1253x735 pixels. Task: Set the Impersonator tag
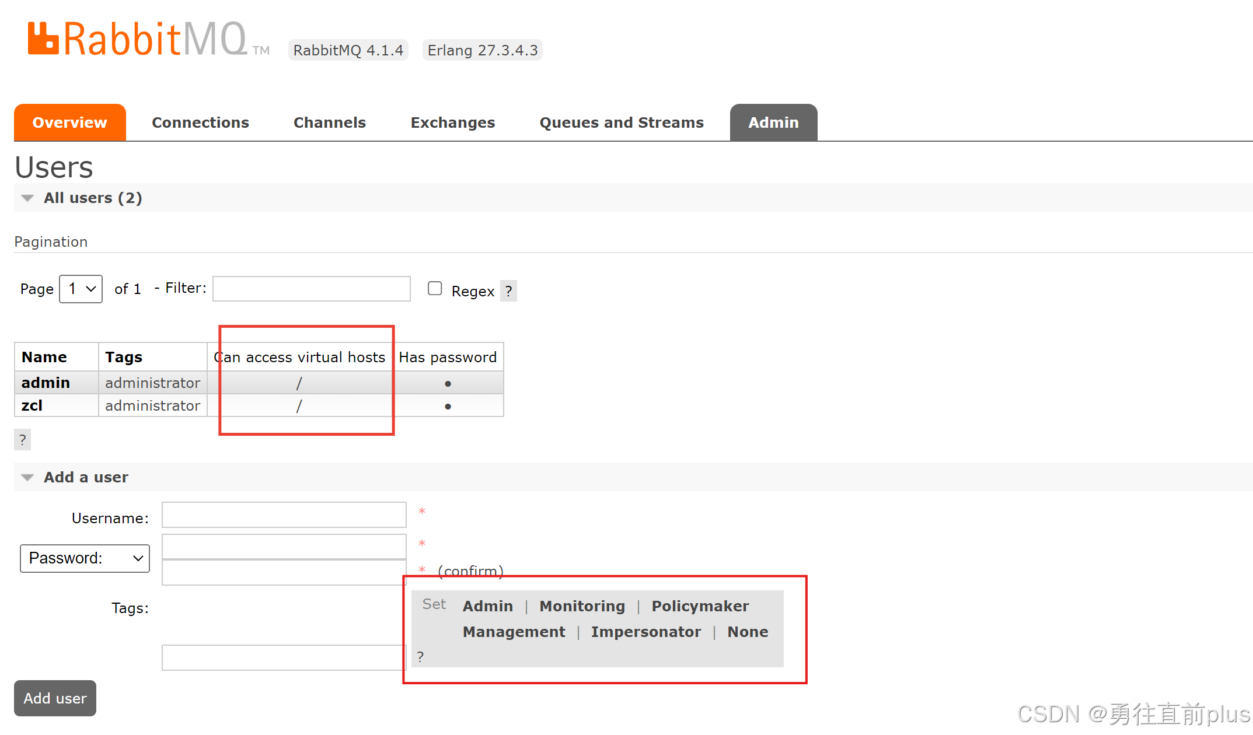tap(645, 632)
